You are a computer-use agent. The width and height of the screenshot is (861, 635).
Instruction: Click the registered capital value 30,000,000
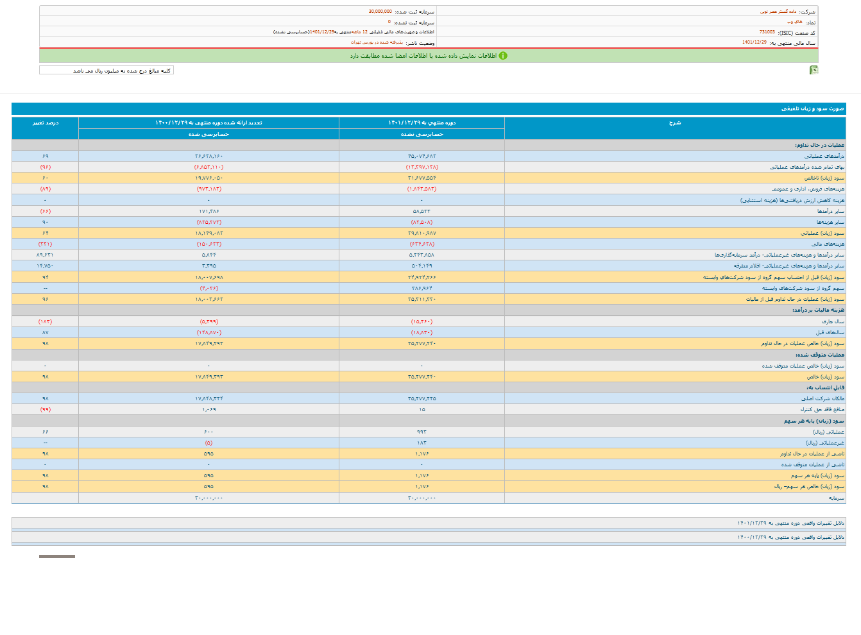[x=380, y=12]
